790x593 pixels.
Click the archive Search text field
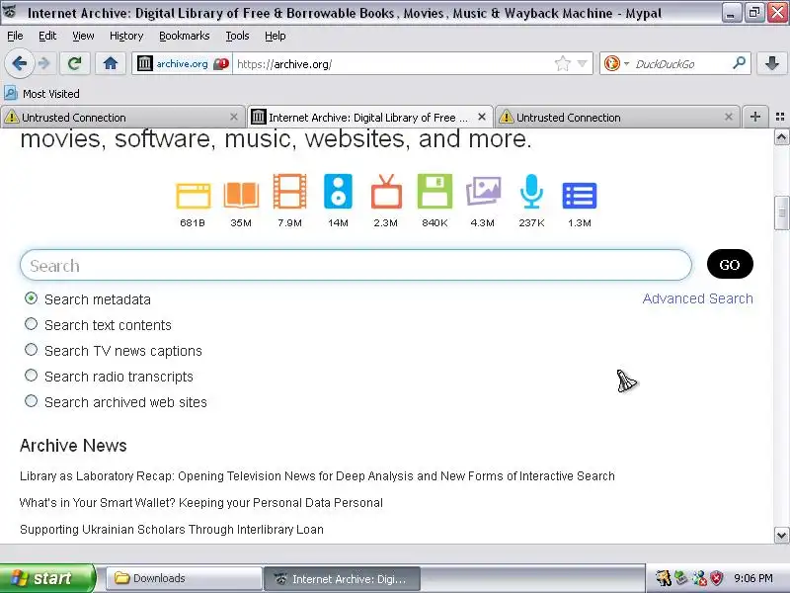tap(355, 265)
